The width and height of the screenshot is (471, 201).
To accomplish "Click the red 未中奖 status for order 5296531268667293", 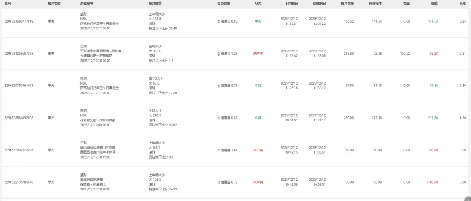I will coord(258,53).
